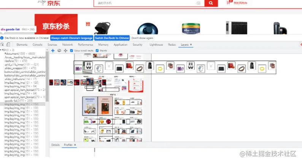Open the Sources tab
The image size is (302, 163).
(52, 44)
